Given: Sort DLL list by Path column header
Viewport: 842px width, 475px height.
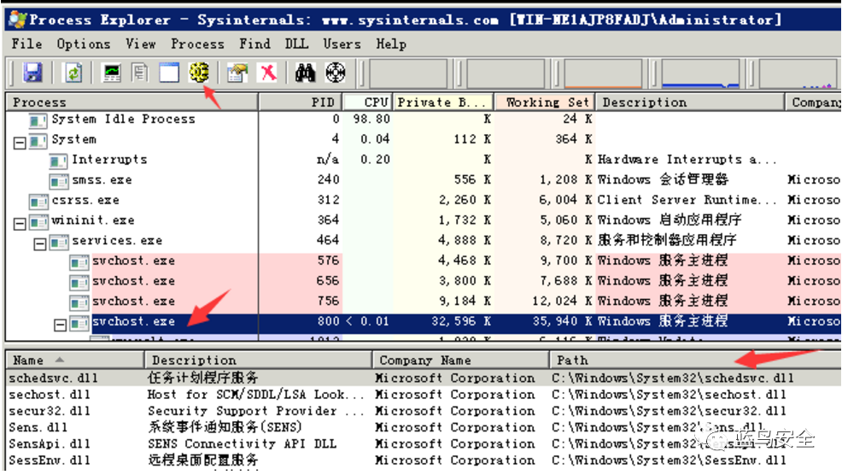Looking at the screenshot, I should (x=683, y=361).
